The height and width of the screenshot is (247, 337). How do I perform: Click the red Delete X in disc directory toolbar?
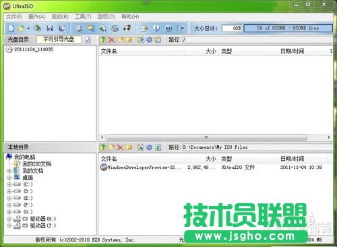111,40
